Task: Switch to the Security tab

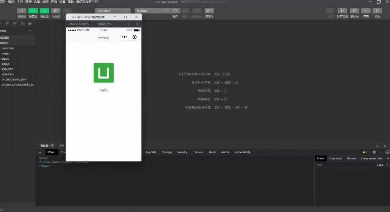Action: (182, 152)
